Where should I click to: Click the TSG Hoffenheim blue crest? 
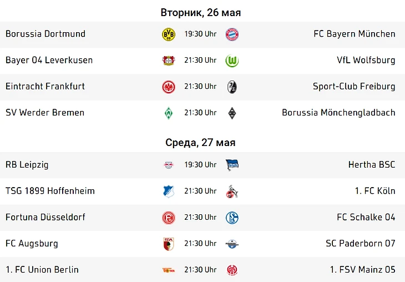(169, 192)
